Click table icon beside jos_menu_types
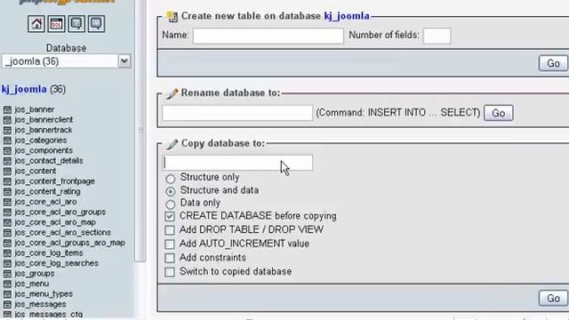This screenshot has width=569, height=320. tap(7, 294)
